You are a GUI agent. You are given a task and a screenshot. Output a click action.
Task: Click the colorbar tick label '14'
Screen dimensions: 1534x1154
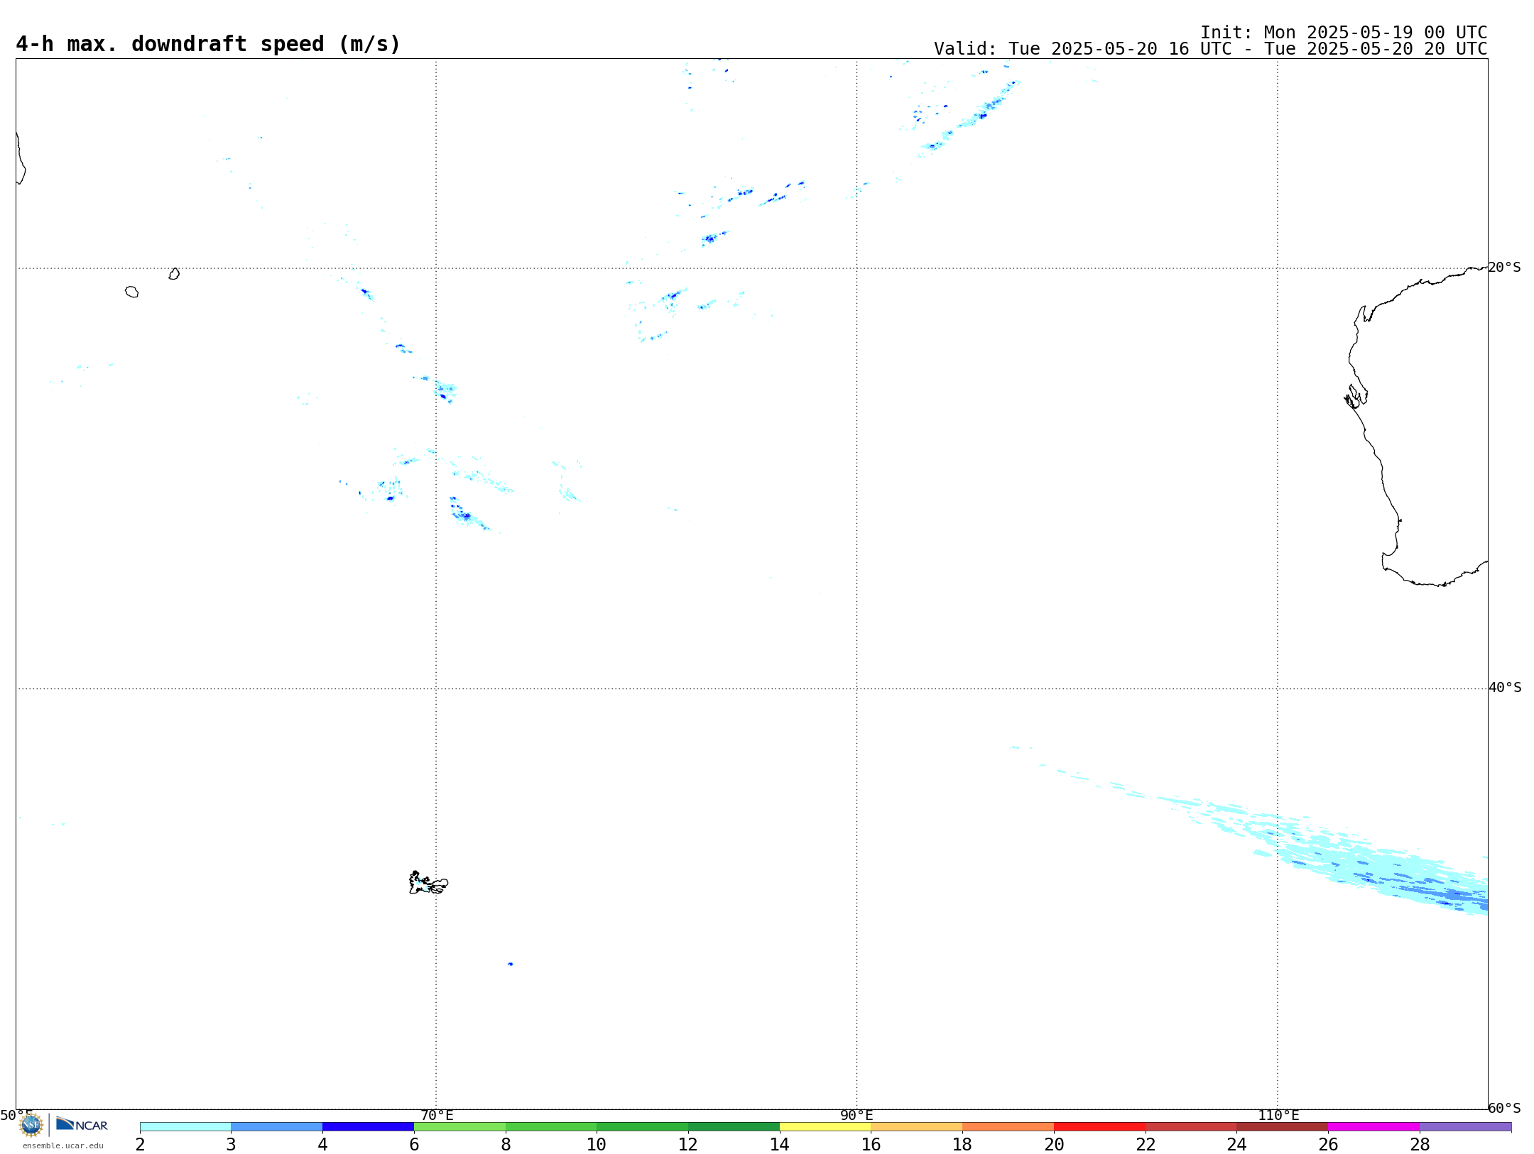click(x=780, y=1144)
